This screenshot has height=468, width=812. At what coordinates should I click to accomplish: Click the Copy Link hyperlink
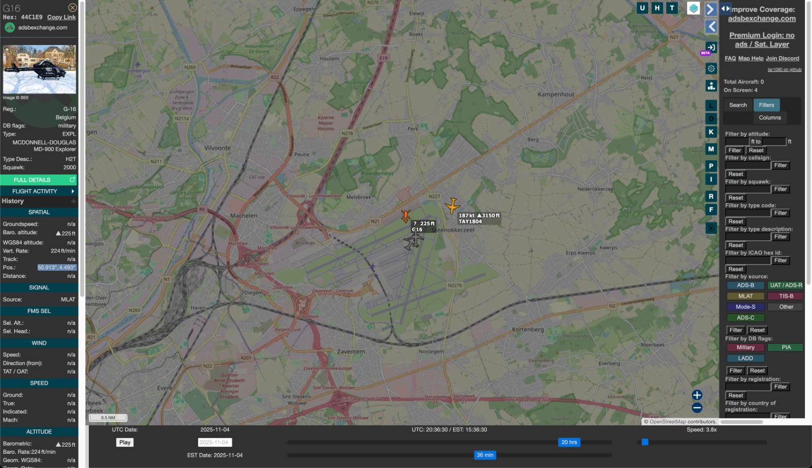(x=61, y=17)
